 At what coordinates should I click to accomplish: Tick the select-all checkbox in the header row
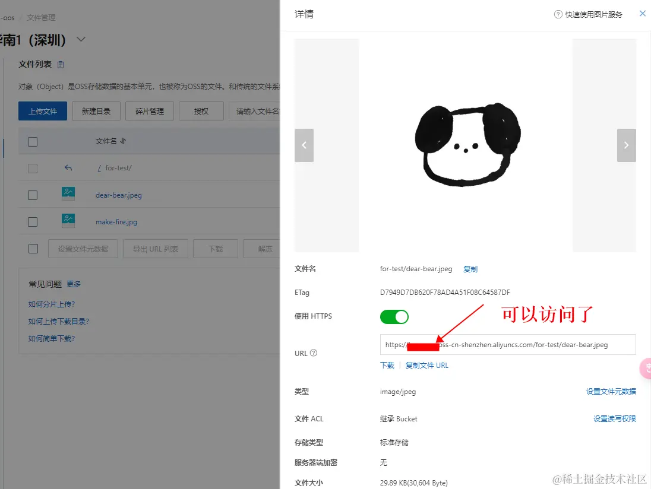click(33, 142)
